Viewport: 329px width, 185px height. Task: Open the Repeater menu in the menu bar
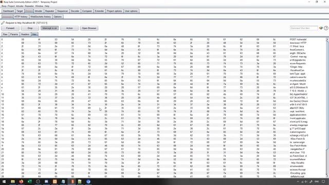pos(29,6)
